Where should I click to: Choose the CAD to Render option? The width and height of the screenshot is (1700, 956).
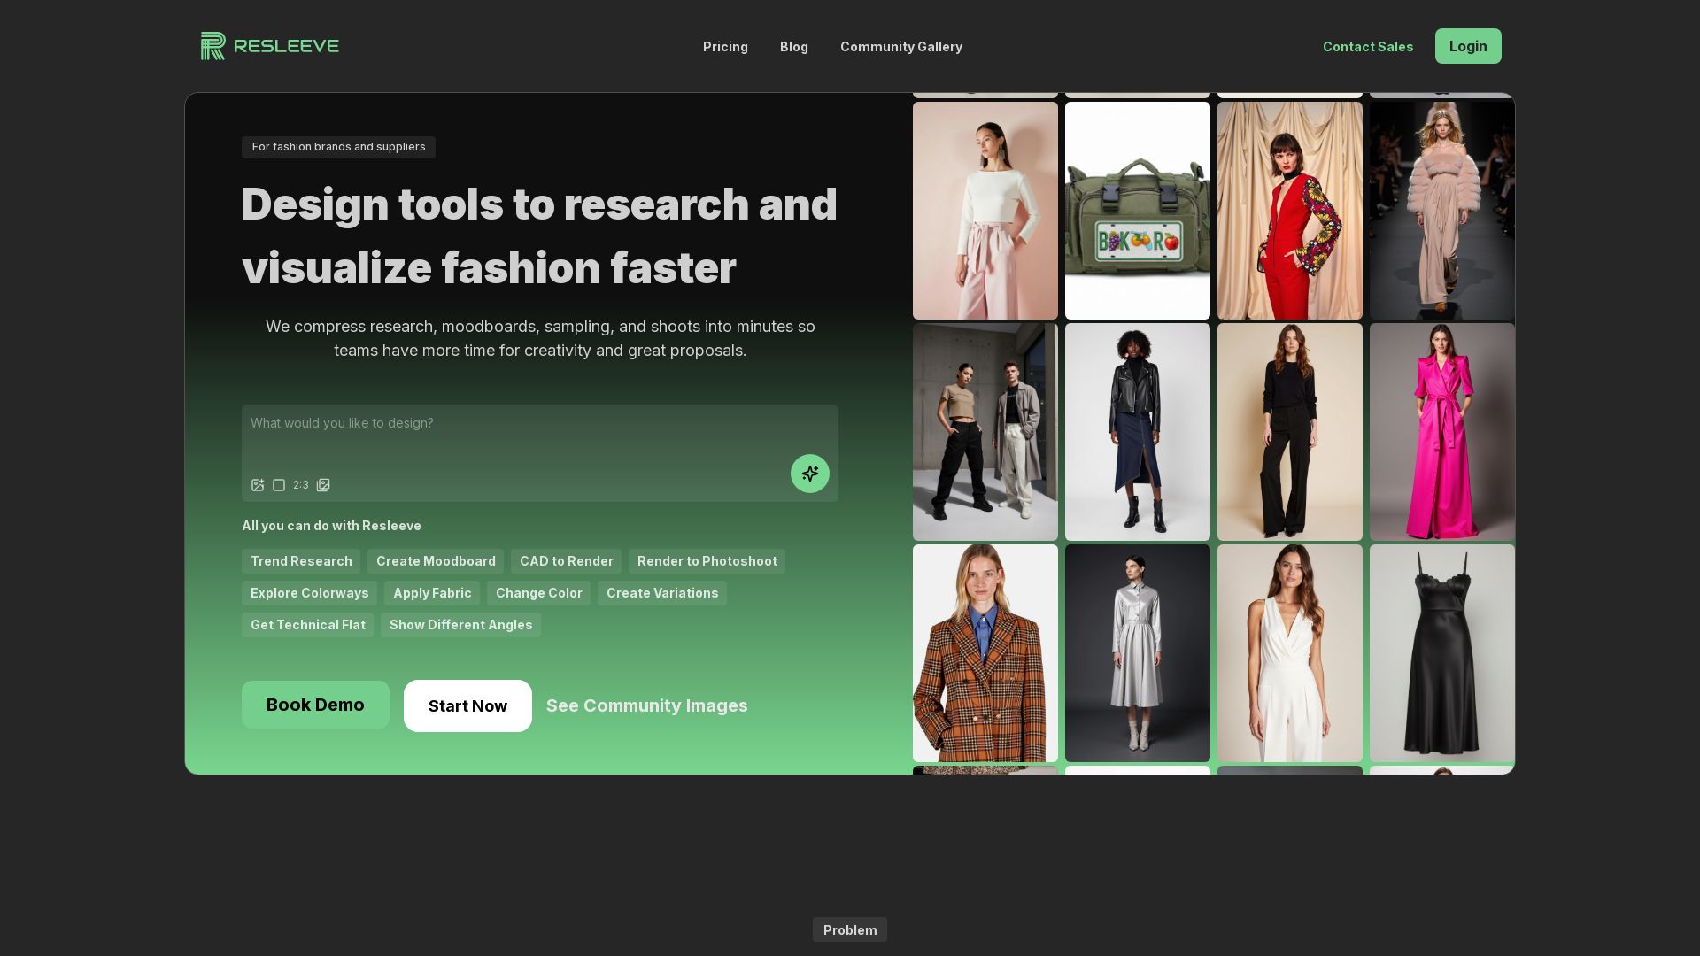566,561
